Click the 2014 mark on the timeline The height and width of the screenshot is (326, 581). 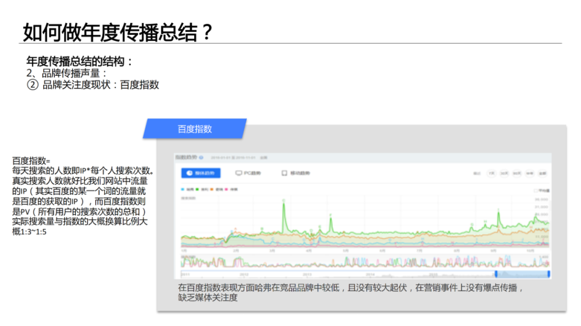[370, 274]
